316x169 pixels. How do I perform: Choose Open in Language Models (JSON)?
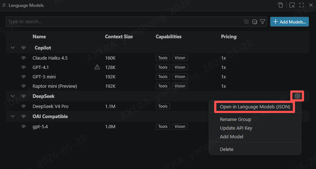(255, 107)
